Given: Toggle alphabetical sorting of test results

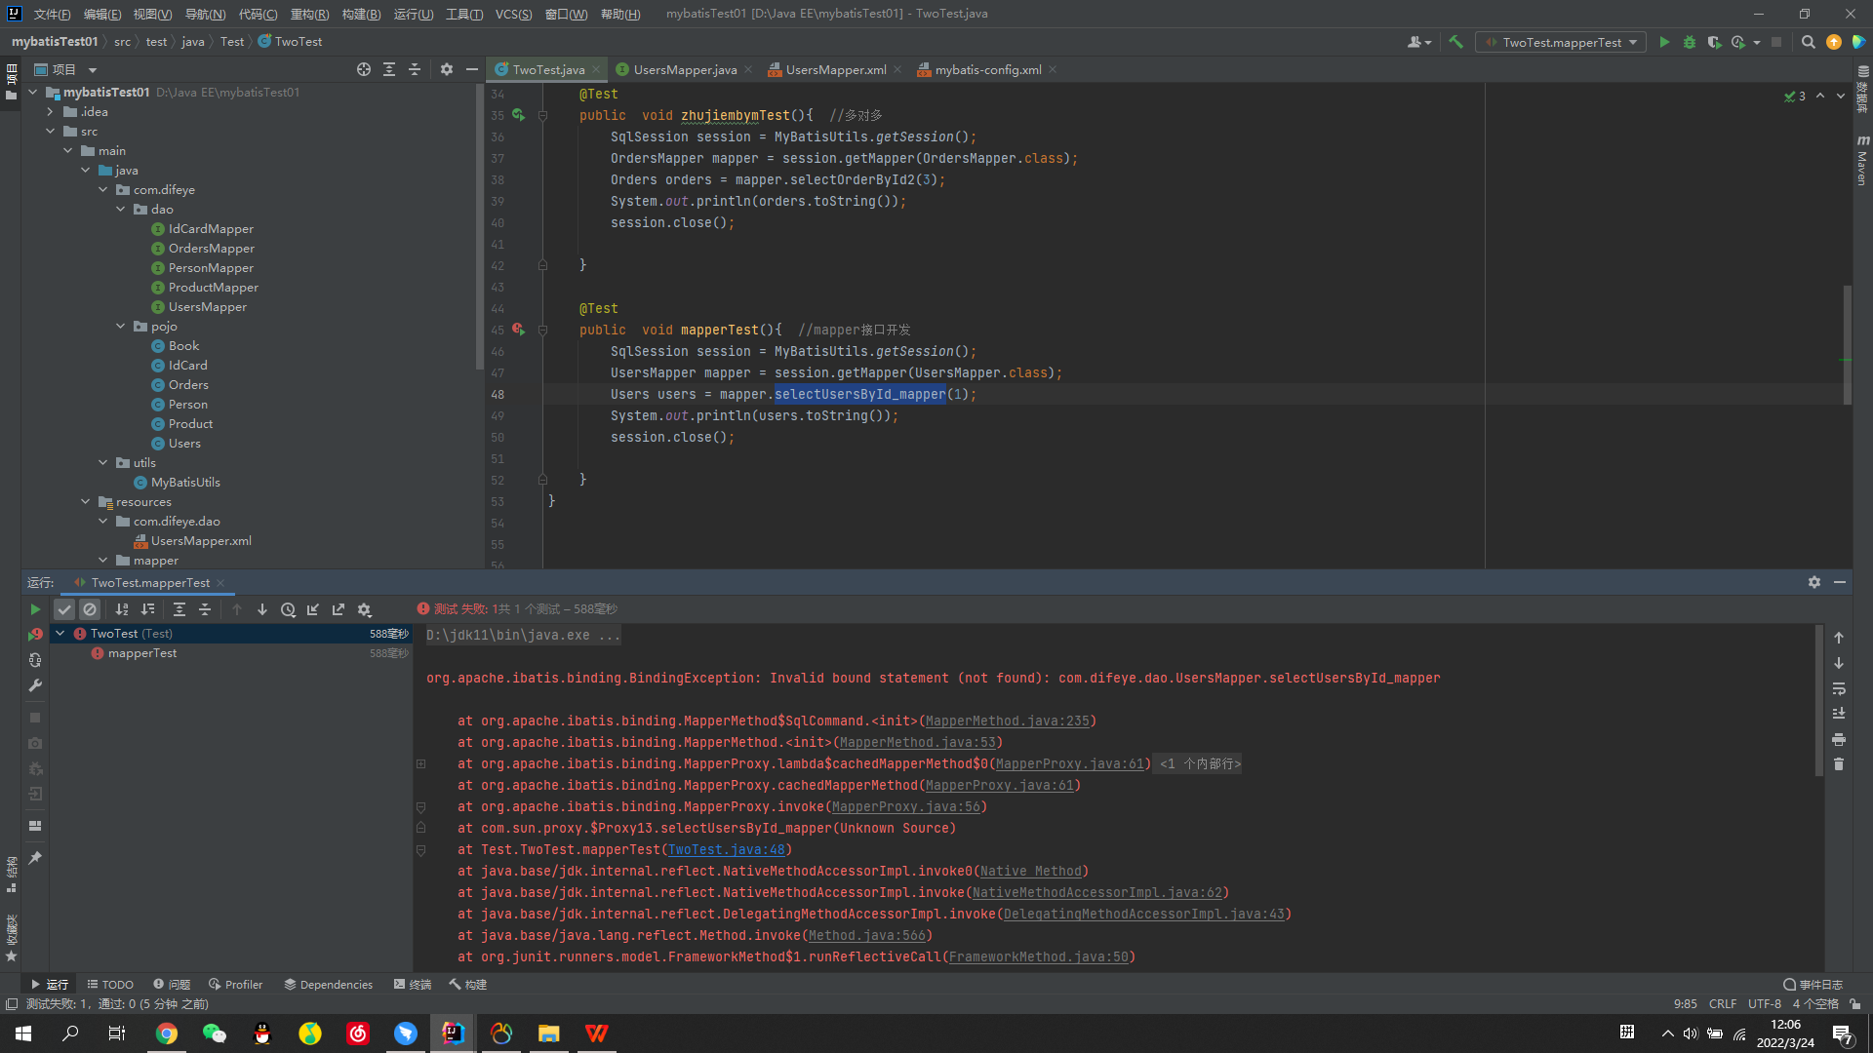Looking at the screenshot, I should (121, 608).
